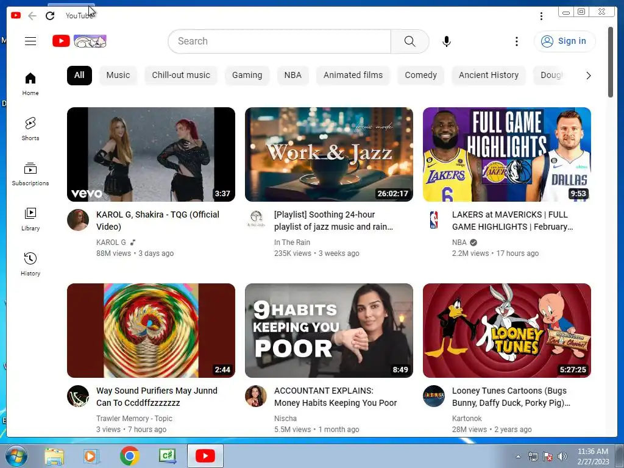
Task: Select the NBA filter chip
Action: coord(293,75)
